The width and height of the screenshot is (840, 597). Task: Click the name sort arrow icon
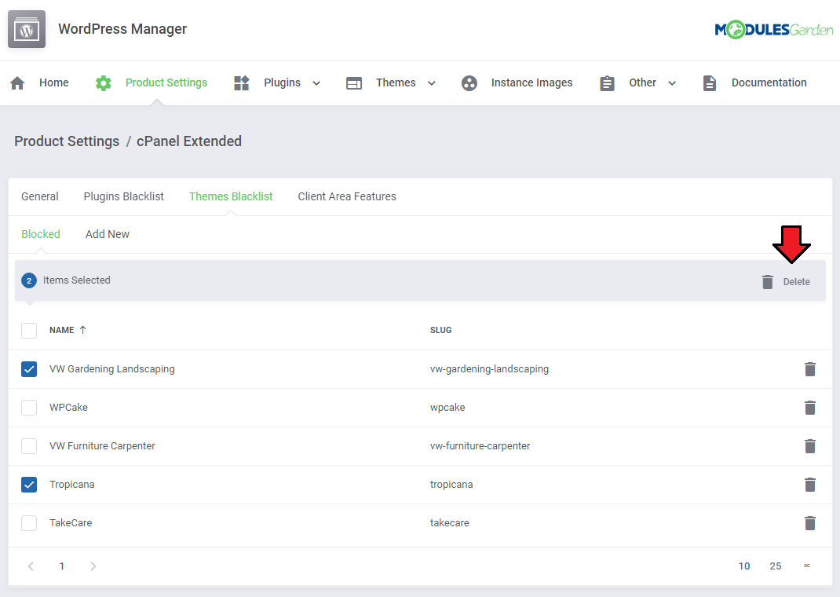[82, 330]
